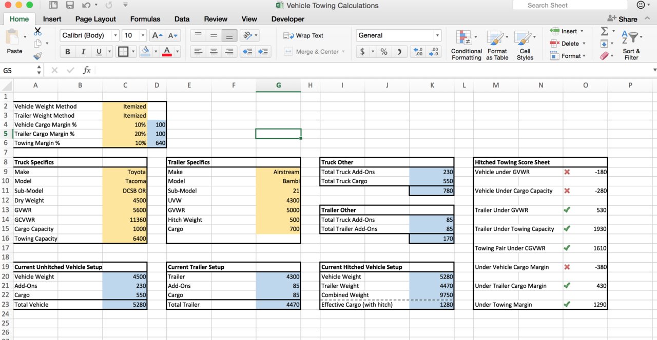Open the View tab
This screenshot has width=657, height=340.
click(249, 19)
